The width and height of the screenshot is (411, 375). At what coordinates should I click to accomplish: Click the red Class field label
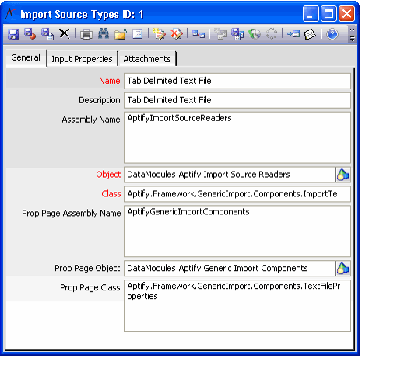(111, 194)
